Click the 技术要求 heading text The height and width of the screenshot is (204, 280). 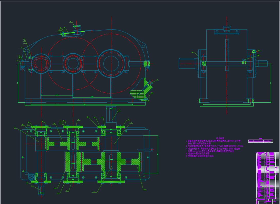point(220,138)
